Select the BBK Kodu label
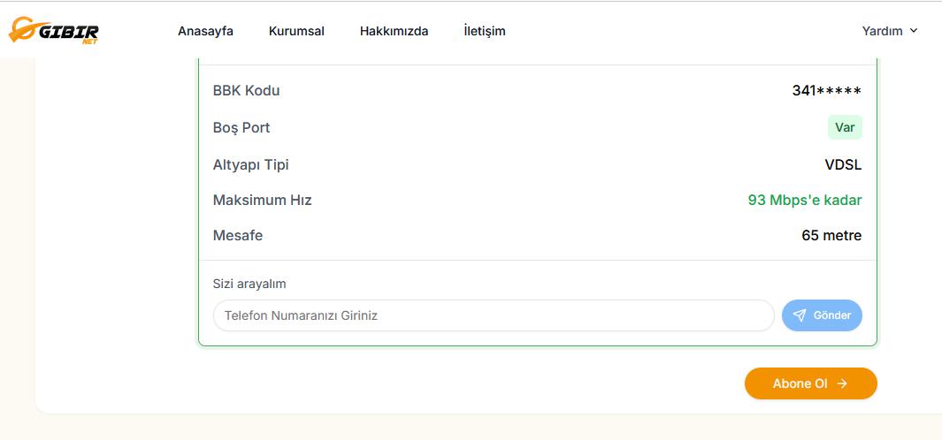This screenshot has width=942, height=440. [x=246, y=90]
